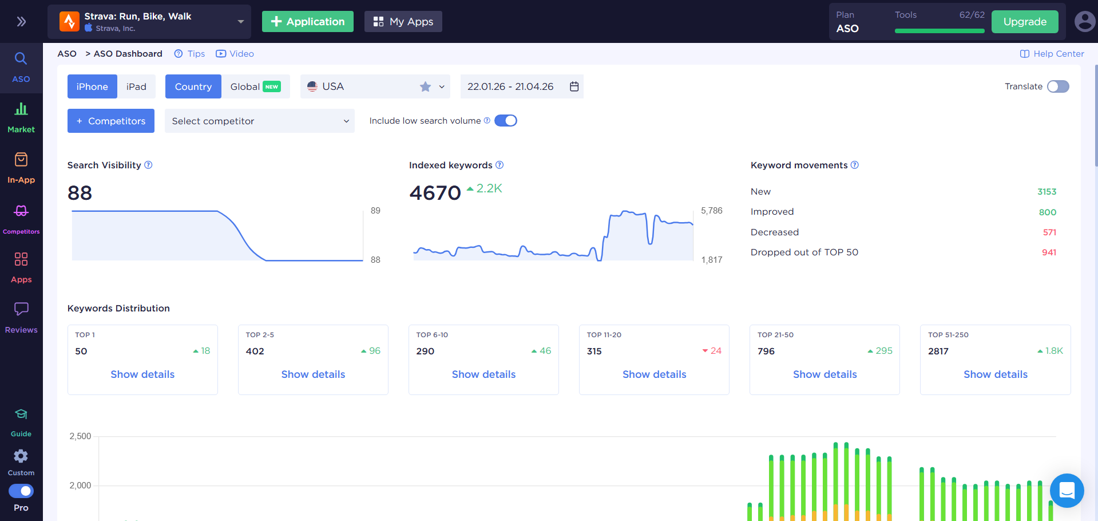This screenshot has height=521, width=1098.
Task: Click the favorite star next to USA
Action: click(425, 86)
